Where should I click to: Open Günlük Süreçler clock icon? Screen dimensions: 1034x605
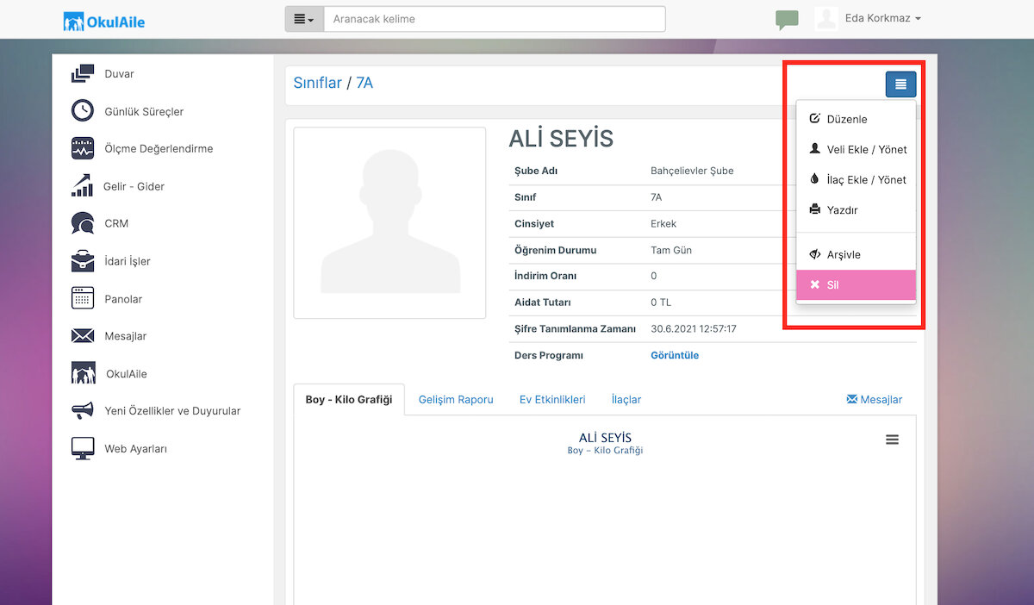click(x=83, y=111)
